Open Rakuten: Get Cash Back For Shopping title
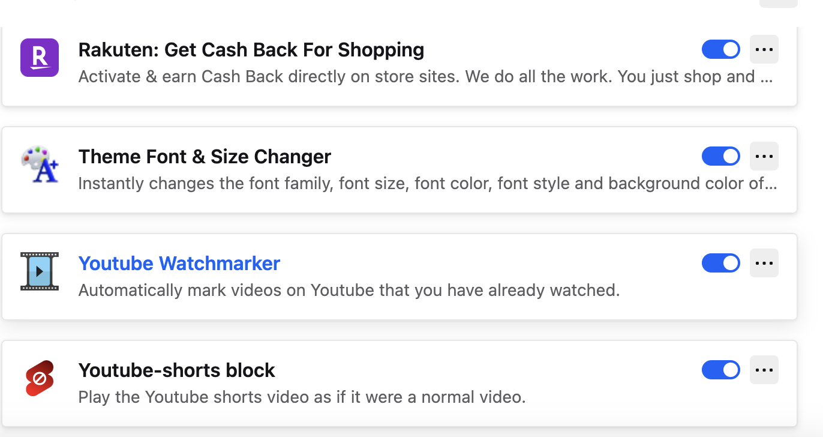The width and height of the screenshot is (823, 437). (251, 50)
